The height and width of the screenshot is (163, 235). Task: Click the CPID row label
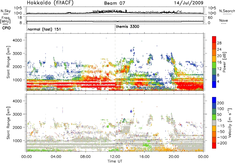[x=6, y=28]
